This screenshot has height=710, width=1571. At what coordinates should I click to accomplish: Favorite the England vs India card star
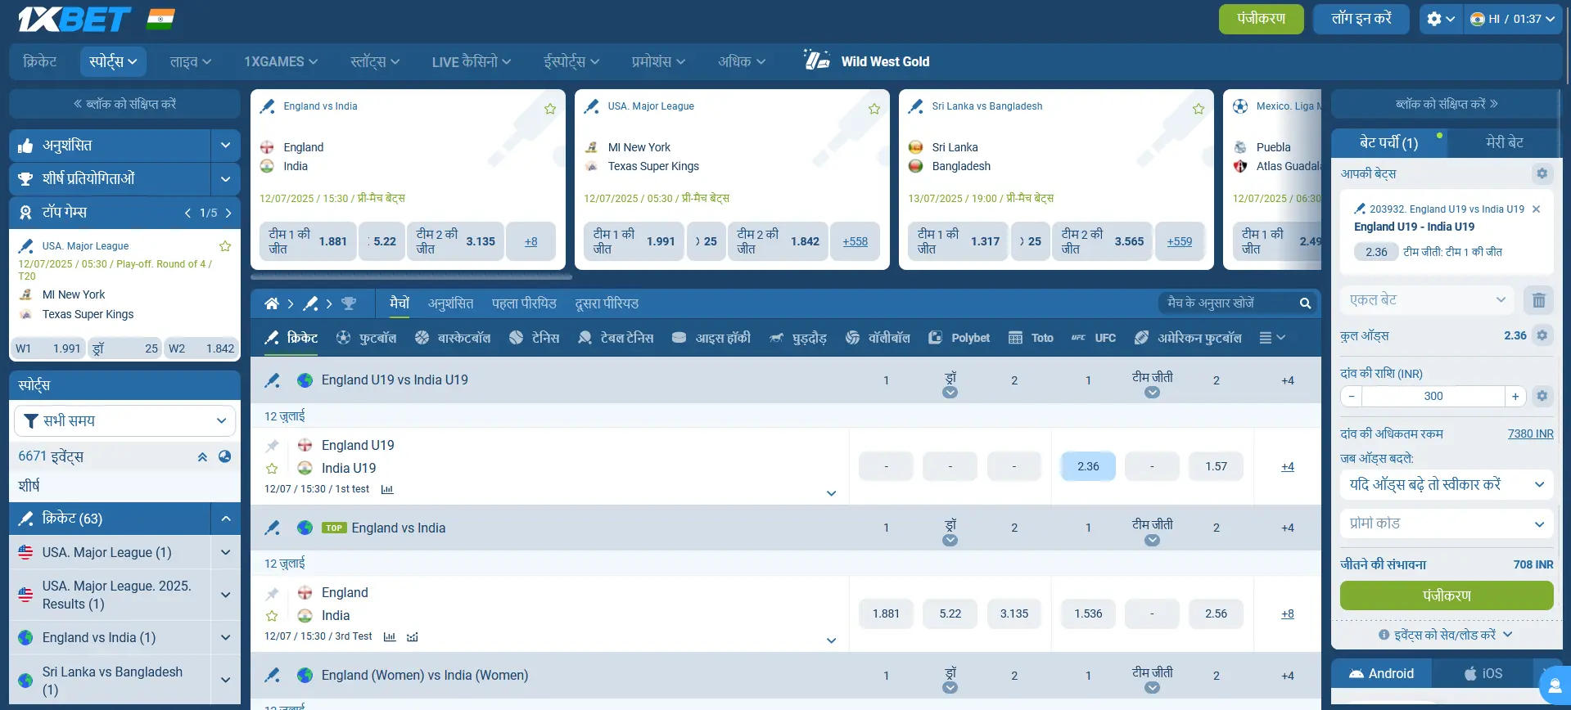point(550,109)
